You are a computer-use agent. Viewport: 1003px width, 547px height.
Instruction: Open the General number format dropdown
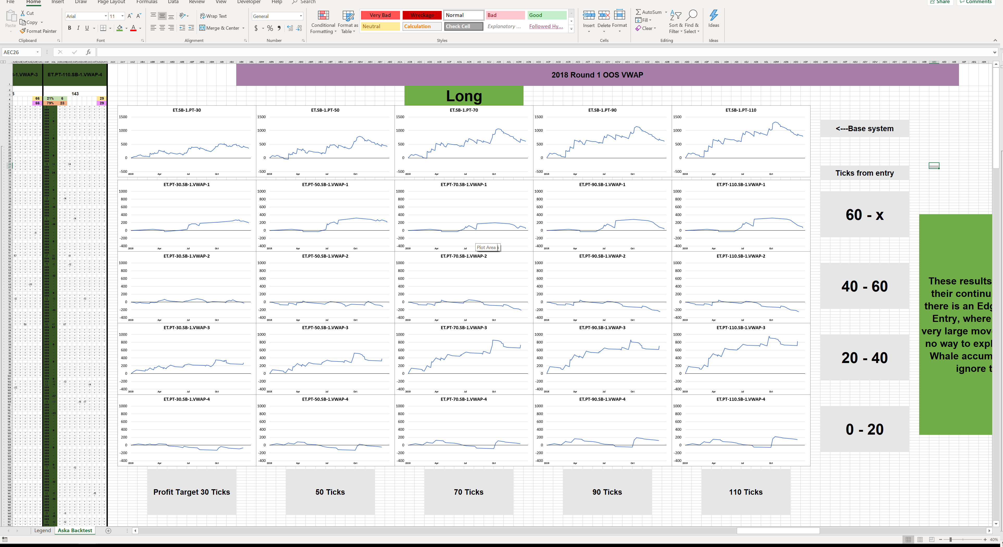301,16
